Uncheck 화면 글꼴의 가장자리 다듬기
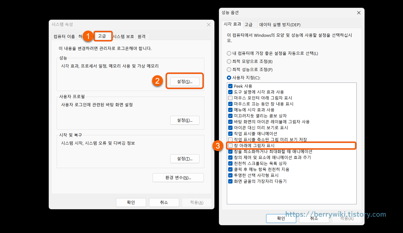 [x=230, y=181]
